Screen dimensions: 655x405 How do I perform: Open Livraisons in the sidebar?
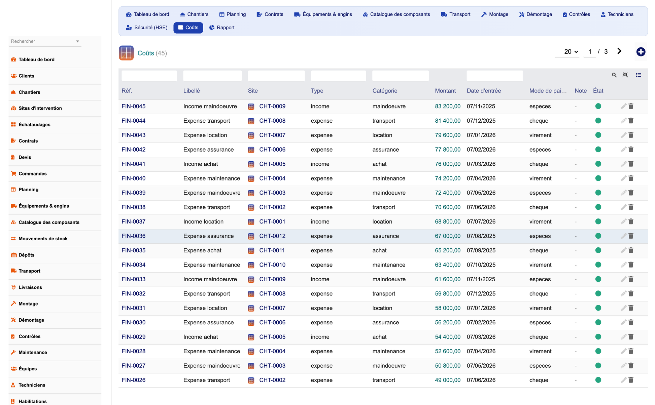tap(30, 287)
